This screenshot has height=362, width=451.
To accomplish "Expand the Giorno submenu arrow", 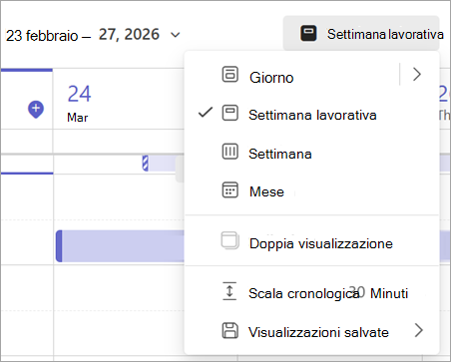I will (417, 74).
